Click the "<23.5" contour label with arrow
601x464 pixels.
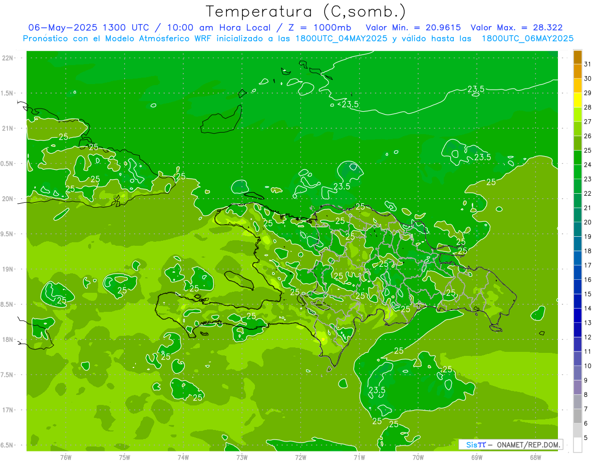[348, 105]
